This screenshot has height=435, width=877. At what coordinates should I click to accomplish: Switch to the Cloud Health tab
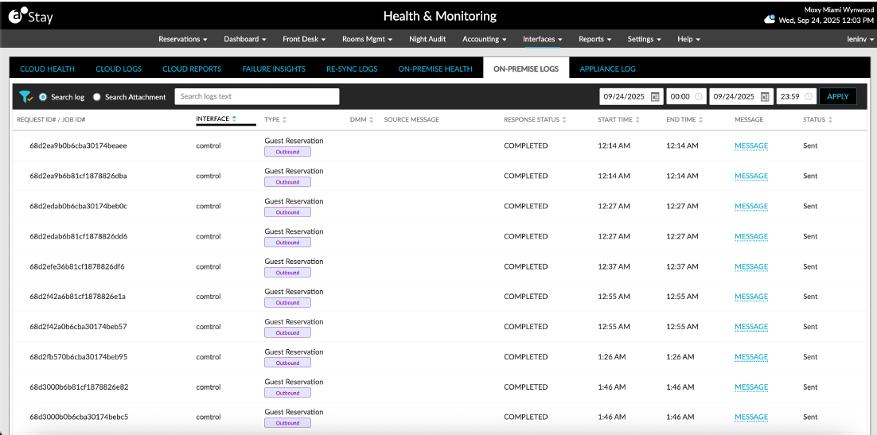[48, 69]
